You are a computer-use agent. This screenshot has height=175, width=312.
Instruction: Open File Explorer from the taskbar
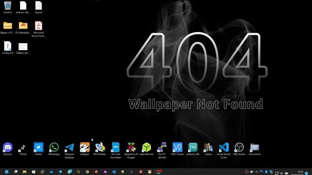25,172
